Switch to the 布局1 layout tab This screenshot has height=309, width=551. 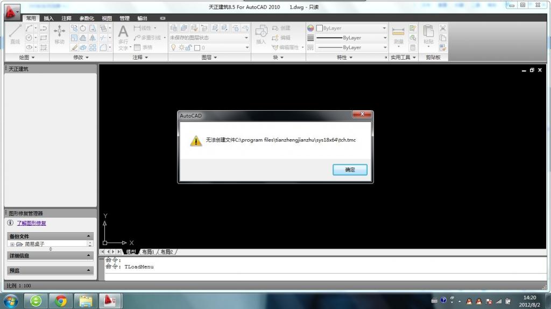pyautogui.click(x=148, y=251)
